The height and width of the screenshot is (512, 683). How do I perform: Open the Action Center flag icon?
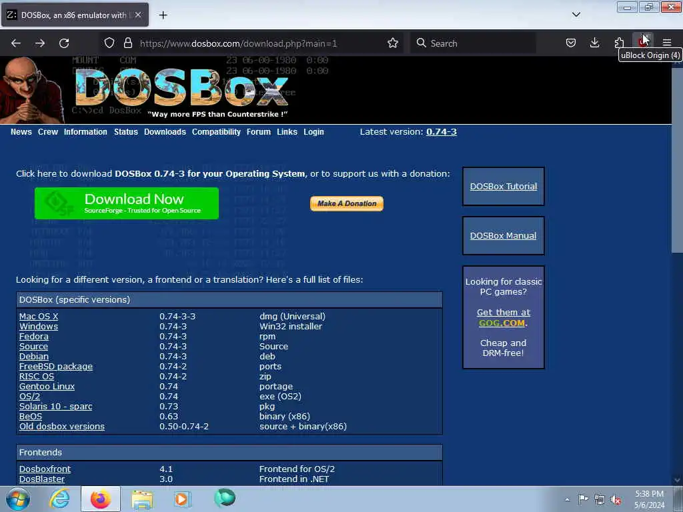583,499
